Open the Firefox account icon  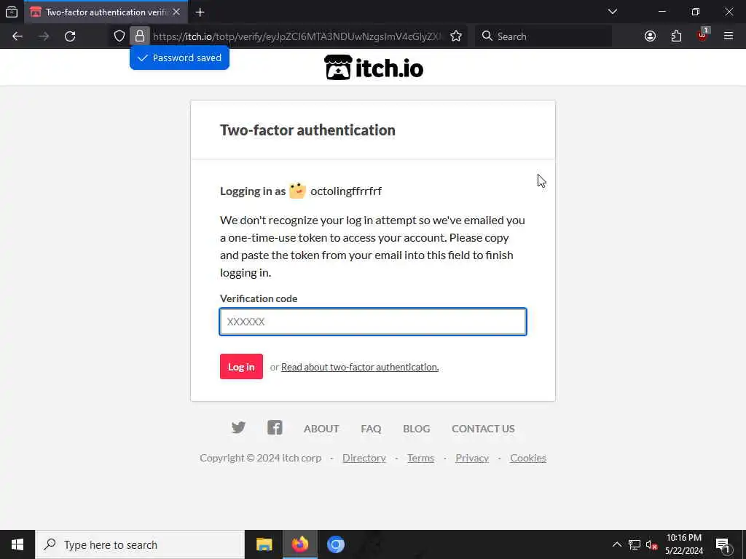tap(650, 36)
